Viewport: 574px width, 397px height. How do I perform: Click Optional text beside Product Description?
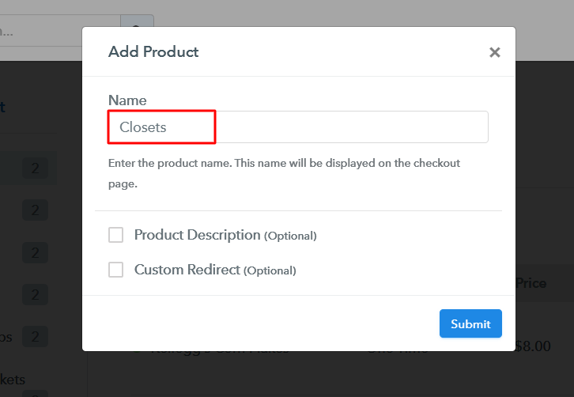(x=290, y=236)
